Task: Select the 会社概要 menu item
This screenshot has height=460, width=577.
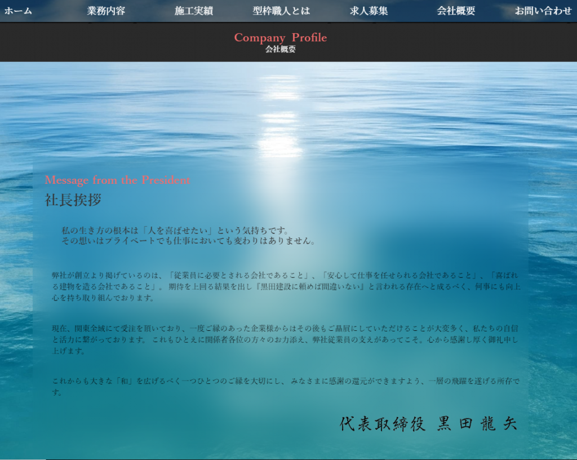Action: tap(456, 11)
